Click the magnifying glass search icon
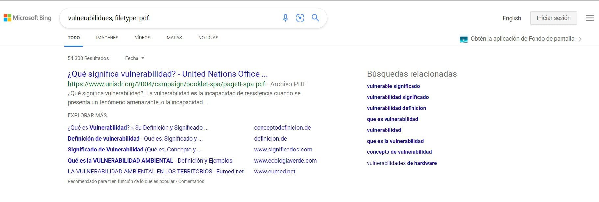Image resolution: width=599 pixels, height=202 pixels. (x=315, y=18)
